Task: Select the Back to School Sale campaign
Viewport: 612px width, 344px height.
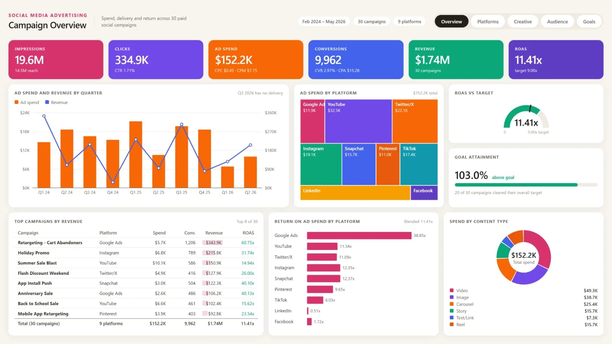Action: [136, 303]
